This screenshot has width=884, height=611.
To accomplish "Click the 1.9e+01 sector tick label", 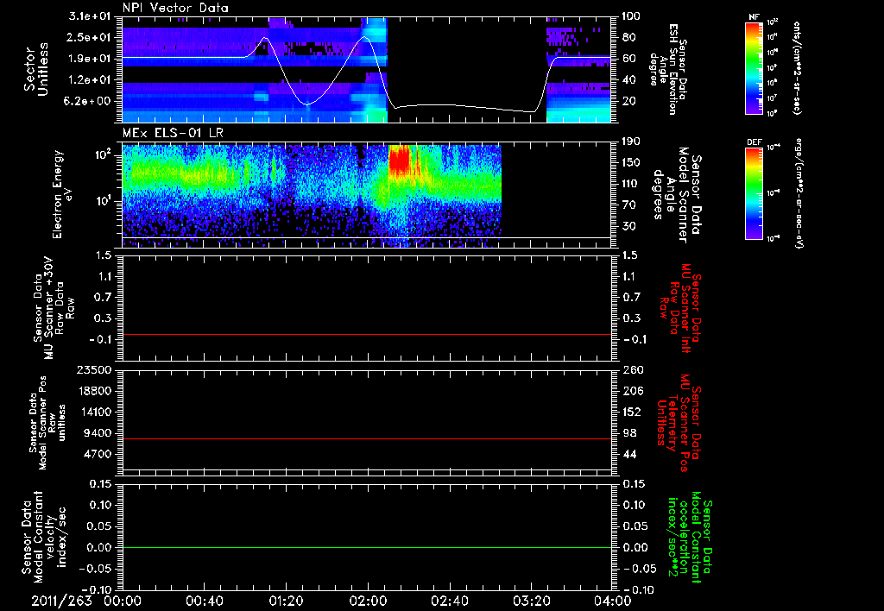I will (x=90, y=59).
